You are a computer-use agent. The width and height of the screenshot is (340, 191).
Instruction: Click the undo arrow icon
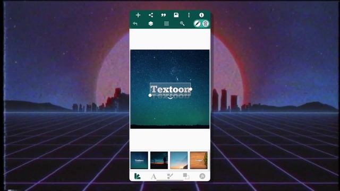pos(135,23)
